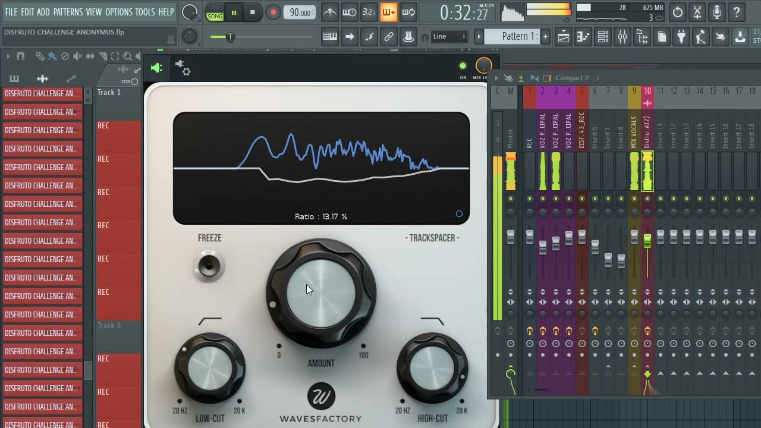Open the Mixer view icon

622,37
